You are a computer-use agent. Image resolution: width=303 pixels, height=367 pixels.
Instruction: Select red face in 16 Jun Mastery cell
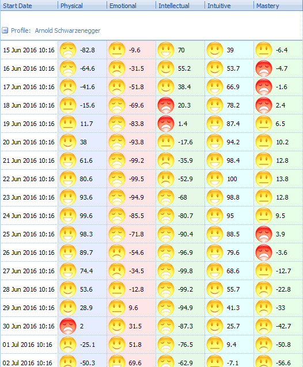click(264, 68)
